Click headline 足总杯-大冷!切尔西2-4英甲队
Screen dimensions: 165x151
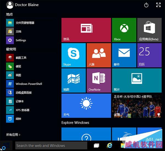pos(133,96)
